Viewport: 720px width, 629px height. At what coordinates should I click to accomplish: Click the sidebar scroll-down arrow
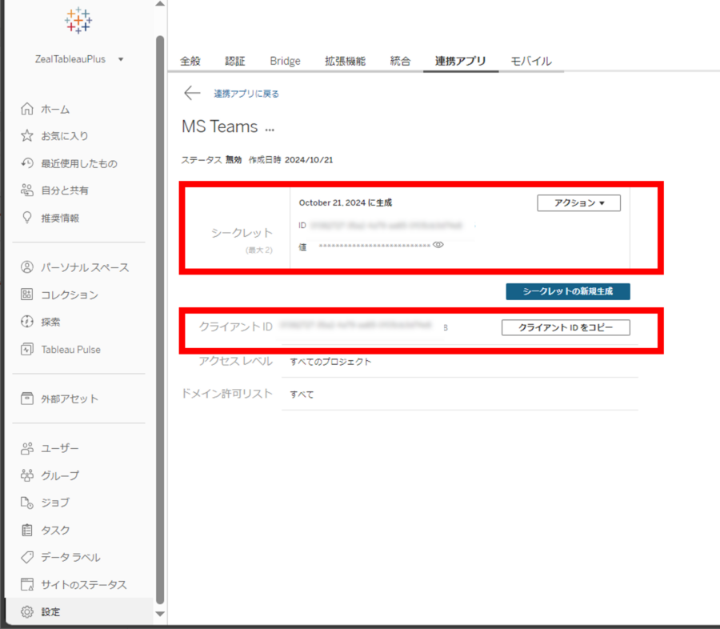tap(160, 614)
